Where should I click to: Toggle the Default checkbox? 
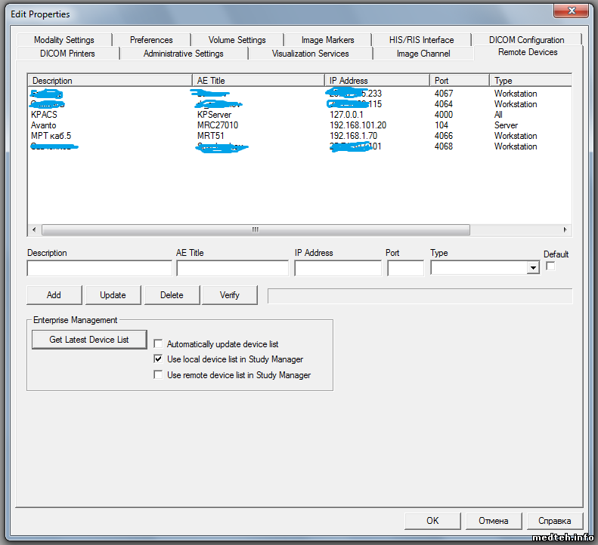click(x=550, y=266)
